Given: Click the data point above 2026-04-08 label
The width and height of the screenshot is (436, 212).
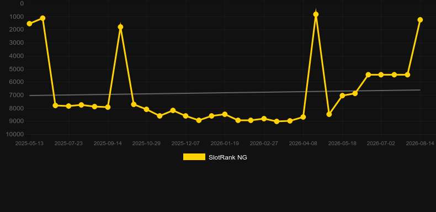Looking at the screenshot, I should click(303, 117).
